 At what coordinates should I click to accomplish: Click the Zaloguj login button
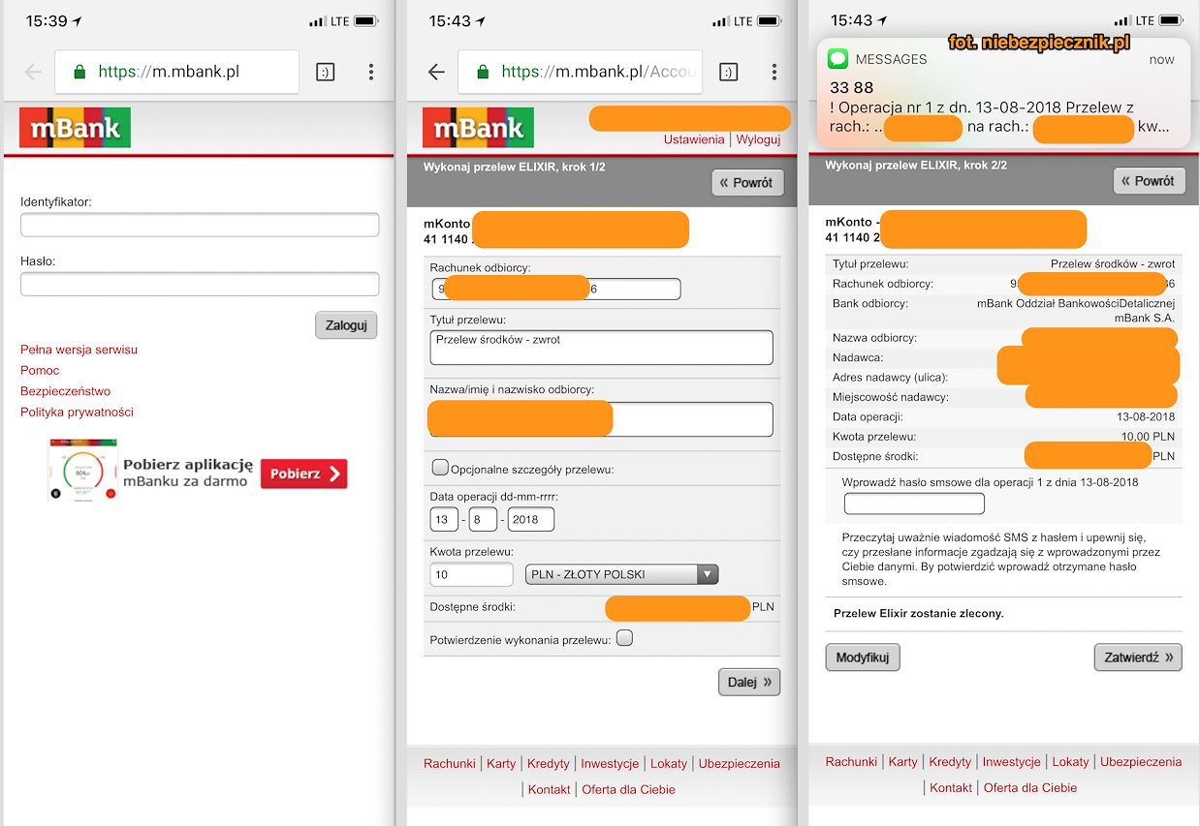pyautogui.click(x=346, y=325)
